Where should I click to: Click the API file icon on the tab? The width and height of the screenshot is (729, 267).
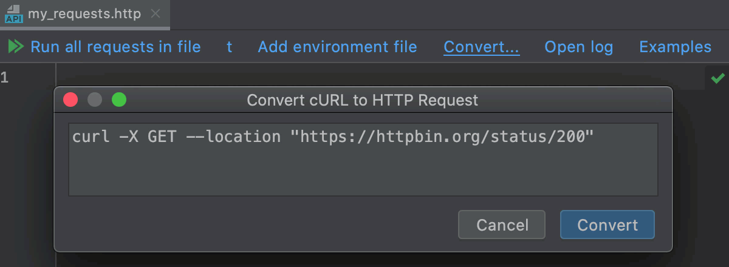pos(13,14)
